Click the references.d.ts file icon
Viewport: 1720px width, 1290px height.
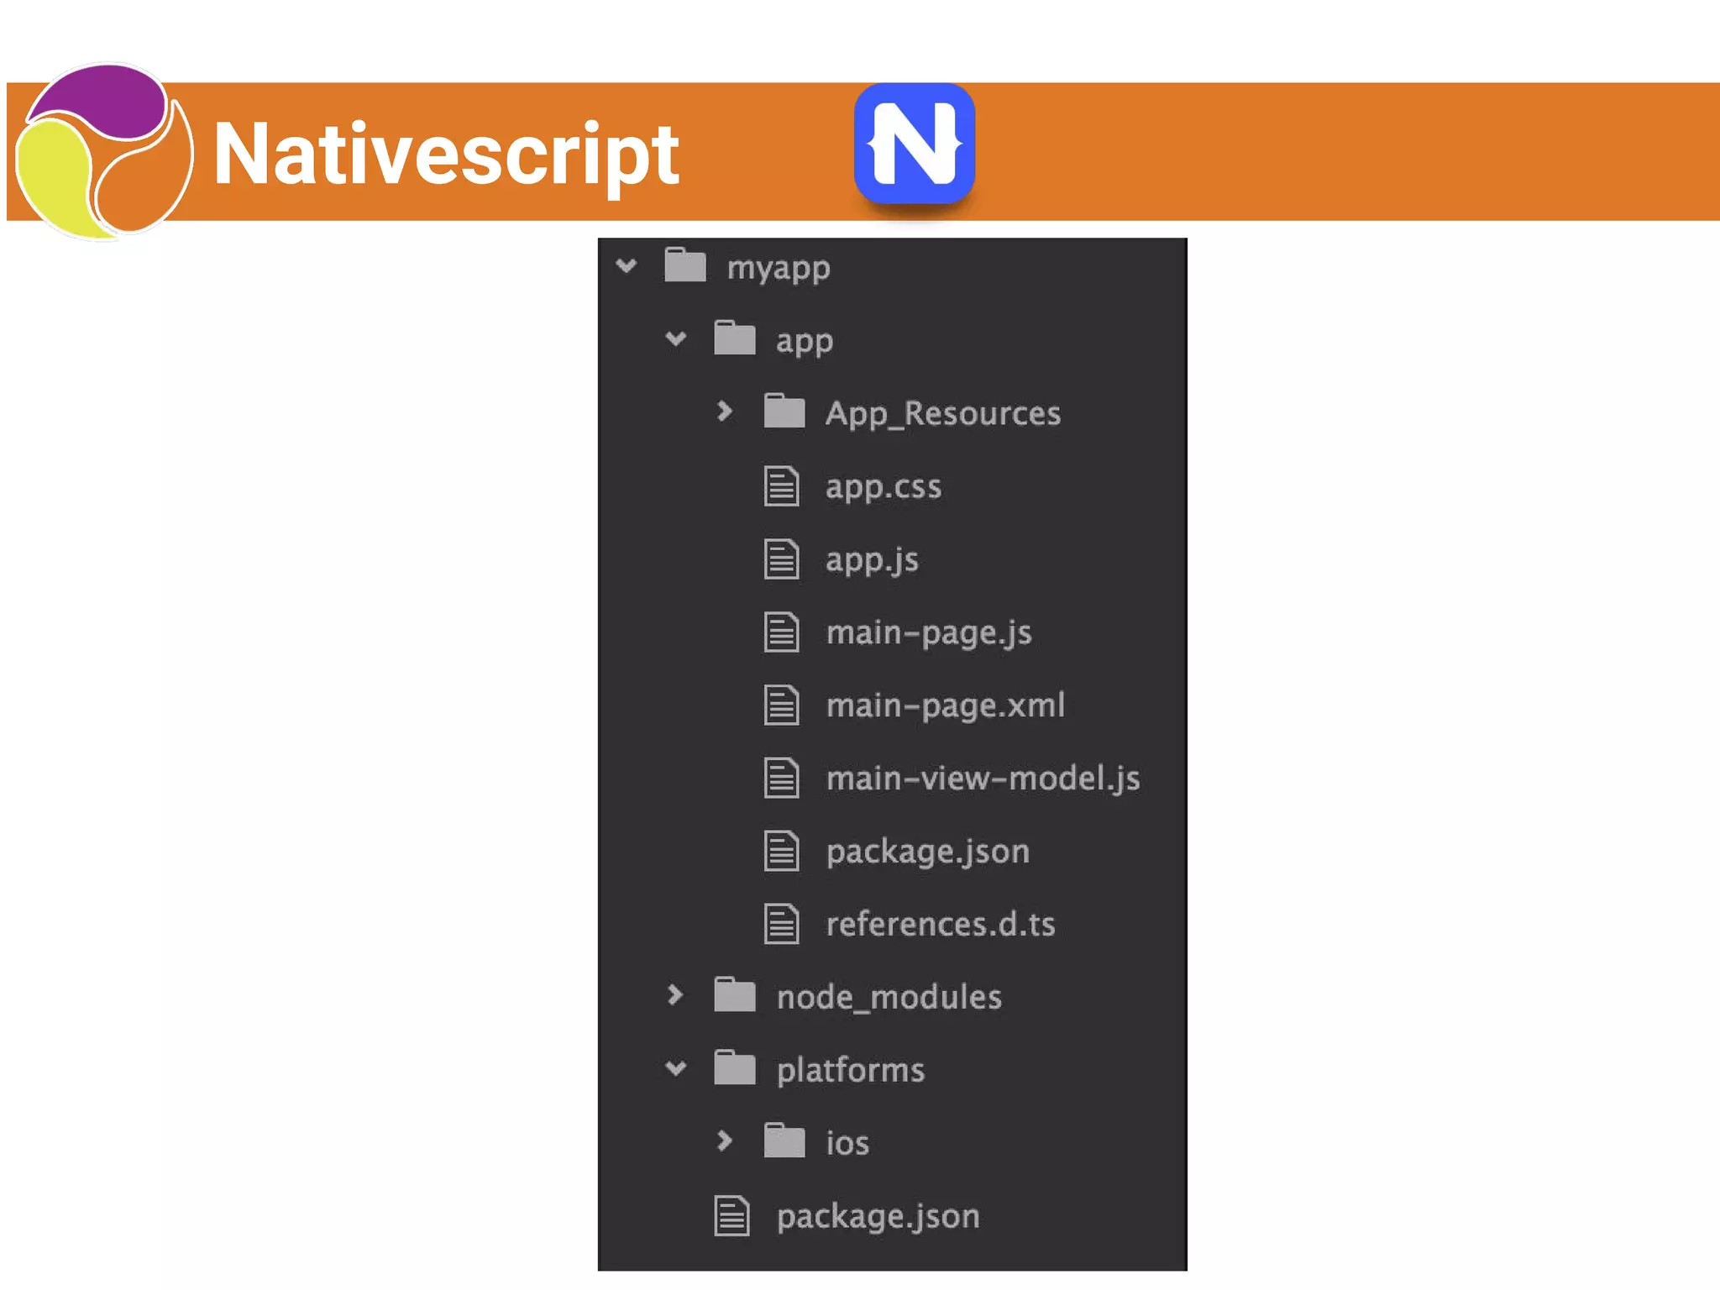(x=781, y=924)
